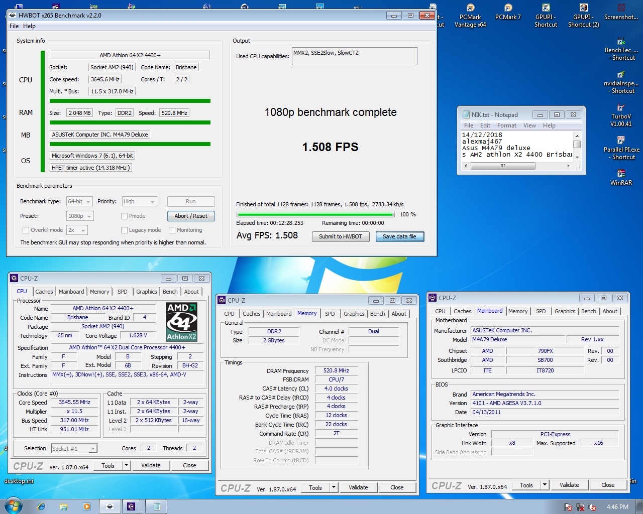Select the WinRAR desktop icon
Screen dimensions: 643x514
(x=621, y=178)
